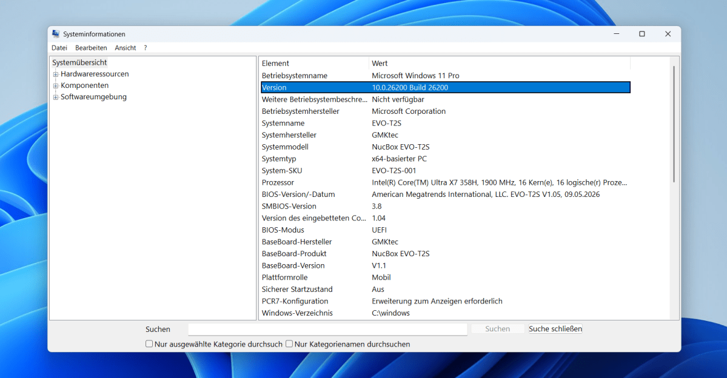This screenshot has width=727, height=378.
Task: Select the Softwareumgebung tree item
Action: pyautogui.click(x=93, y=97)
